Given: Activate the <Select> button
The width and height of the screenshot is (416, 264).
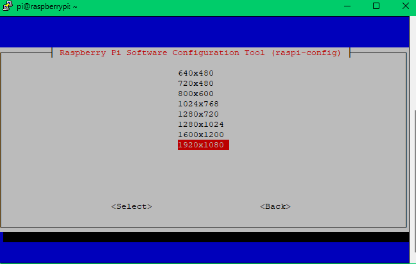Looking at the screenshot, I should (132, 206).
